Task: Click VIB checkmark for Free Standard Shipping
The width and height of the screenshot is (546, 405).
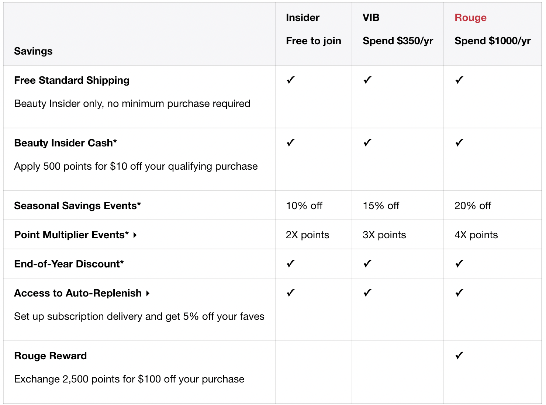Action: tap(367, 80)
